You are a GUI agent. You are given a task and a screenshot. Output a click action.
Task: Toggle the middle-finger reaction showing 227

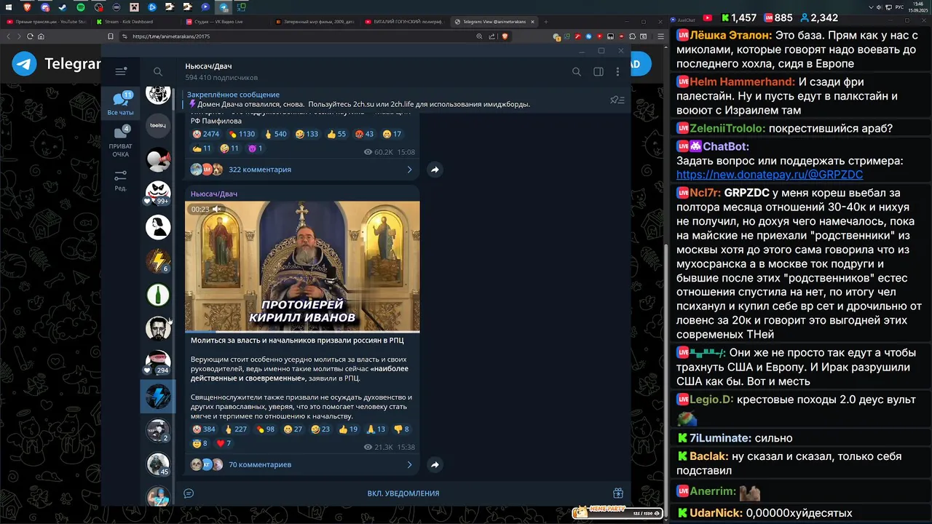235,429
